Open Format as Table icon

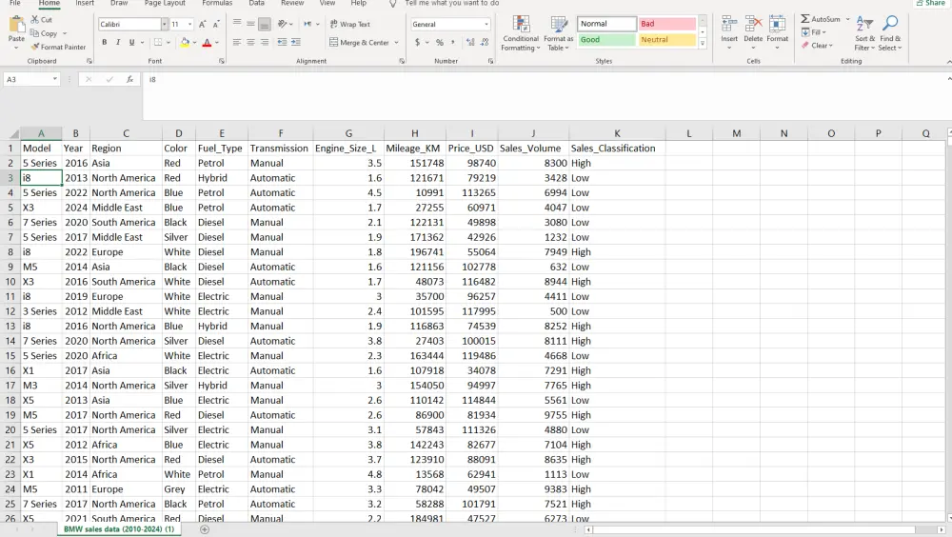pos(558,25)
